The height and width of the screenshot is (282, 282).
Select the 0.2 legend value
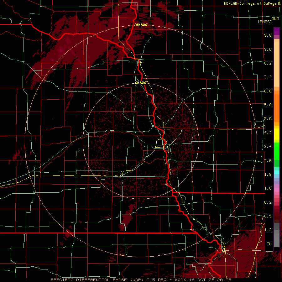coord(268,202)
